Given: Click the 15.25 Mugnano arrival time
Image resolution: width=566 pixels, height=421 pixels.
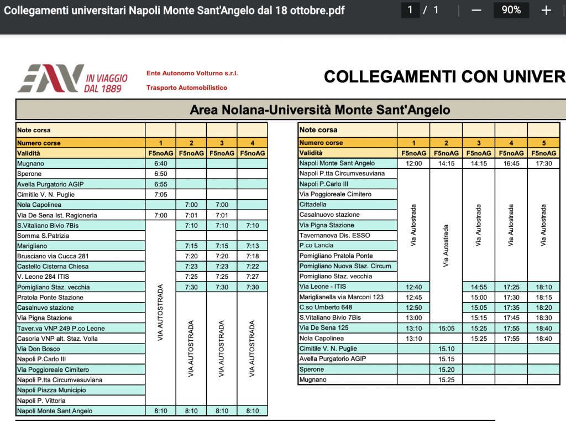Looking at the screenshot, I should click(x=446, y=380).
